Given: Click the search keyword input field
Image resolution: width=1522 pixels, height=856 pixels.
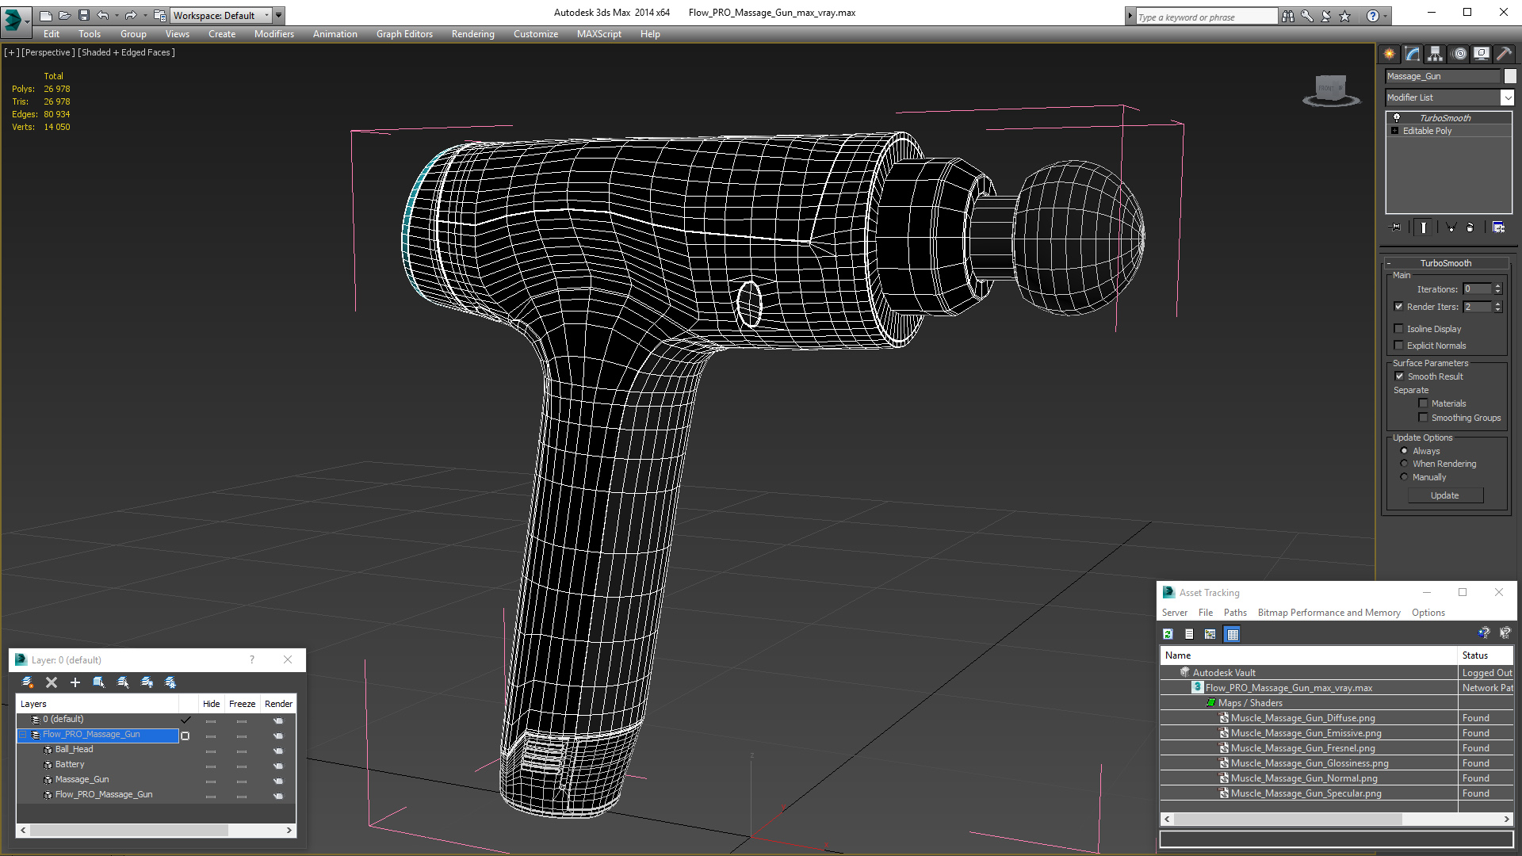Looking at the screenshot, I should [1205, 17].
